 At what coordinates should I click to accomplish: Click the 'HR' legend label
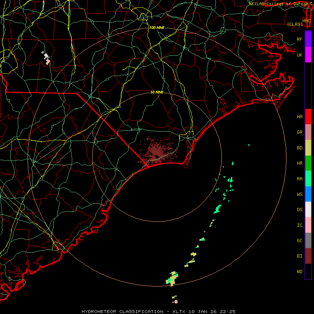(299, 163)
